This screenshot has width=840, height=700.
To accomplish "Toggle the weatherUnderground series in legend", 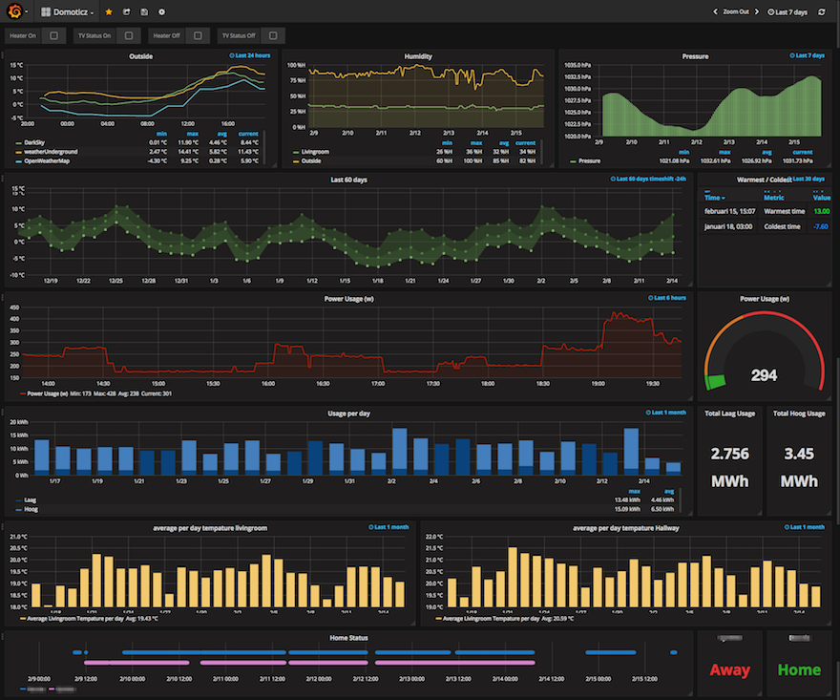I will [x=51, y=152].
